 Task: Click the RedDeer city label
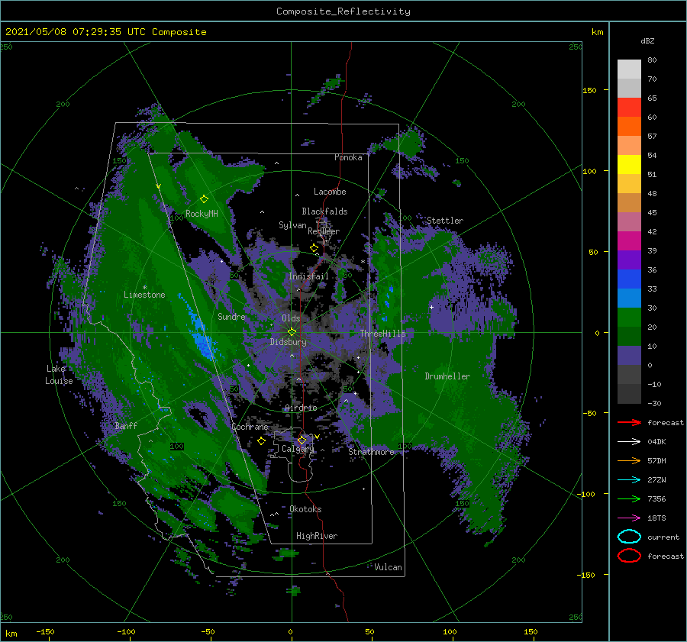coord(324,231)
